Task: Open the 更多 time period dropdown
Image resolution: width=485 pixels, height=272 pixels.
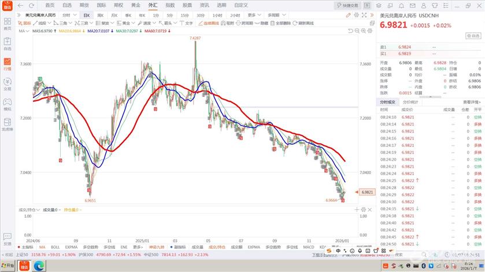Action: (x=252, y=15)
